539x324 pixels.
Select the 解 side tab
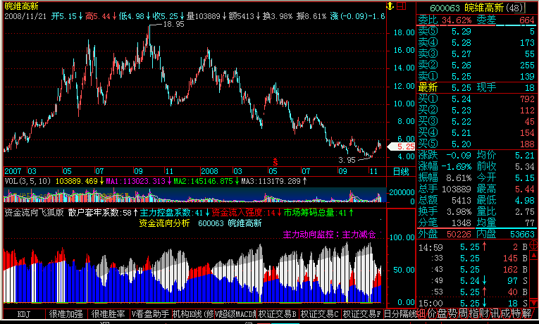point(526,313)
